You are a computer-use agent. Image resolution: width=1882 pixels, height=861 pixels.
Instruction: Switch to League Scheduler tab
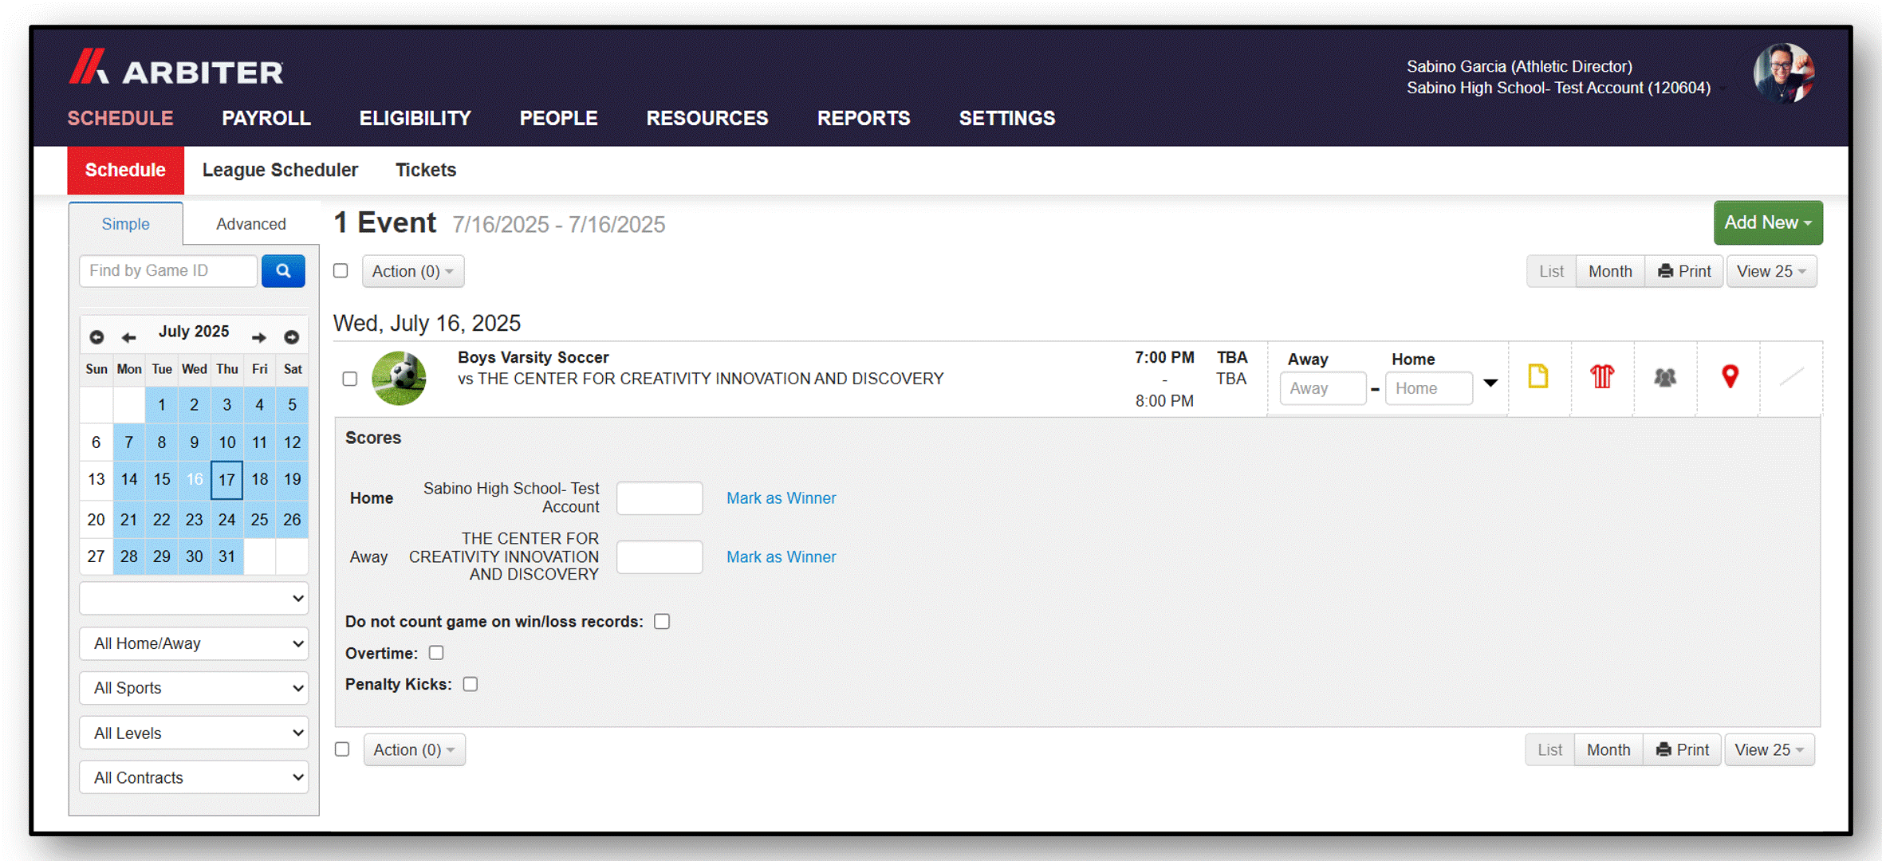tap(280, 170)
